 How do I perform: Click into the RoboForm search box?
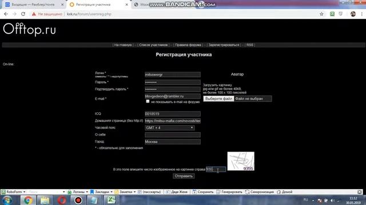click(45, 192)
